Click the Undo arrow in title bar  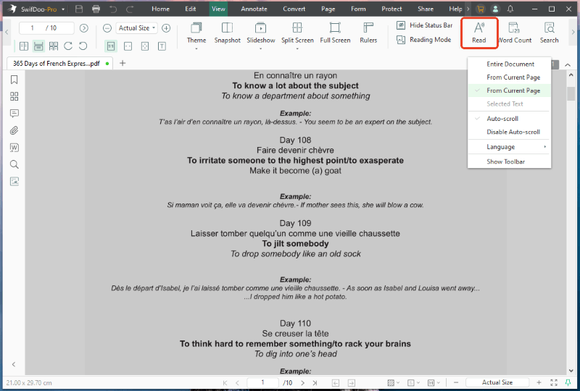click(x=113, y=9)
